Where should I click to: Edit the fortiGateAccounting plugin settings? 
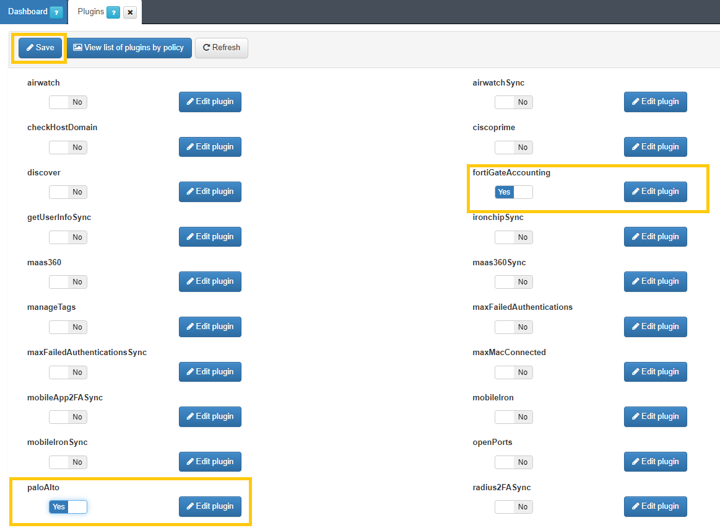(655, 191)
